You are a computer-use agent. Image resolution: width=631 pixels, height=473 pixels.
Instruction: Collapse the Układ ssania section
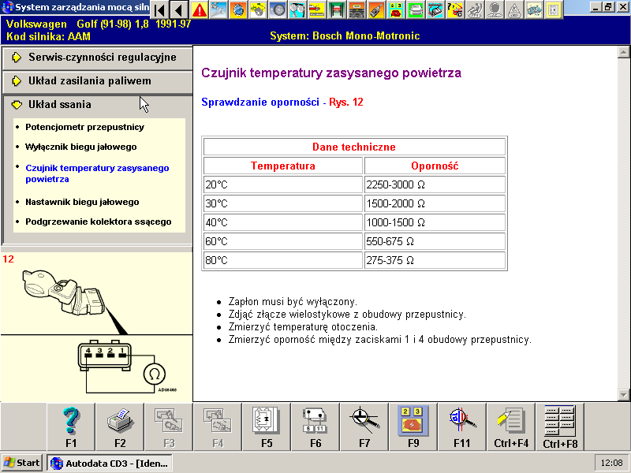coord(97,105)
